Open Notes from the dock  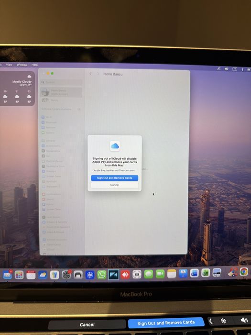pyautogui.click(x=172, y=274)
